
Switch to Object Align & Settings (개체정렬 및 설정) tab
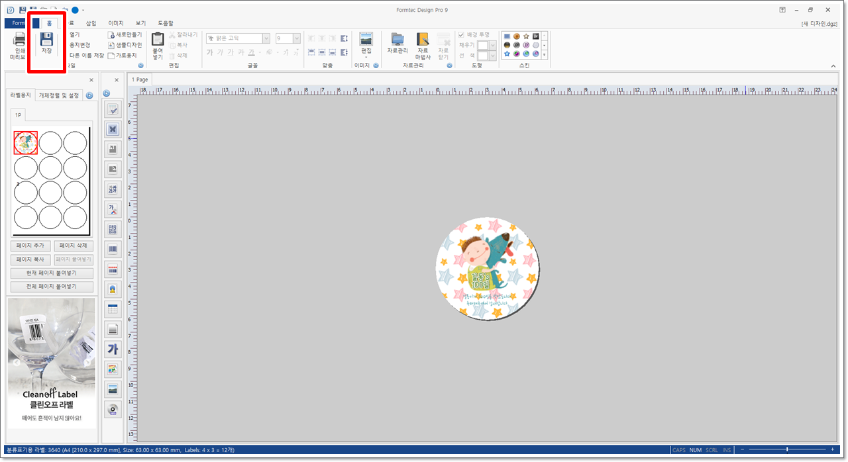59,95
